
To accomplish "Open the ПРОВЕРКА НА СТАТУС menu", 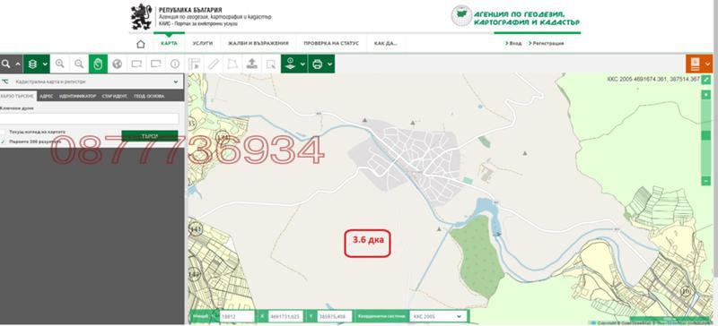I will click(x=331, y=43).
